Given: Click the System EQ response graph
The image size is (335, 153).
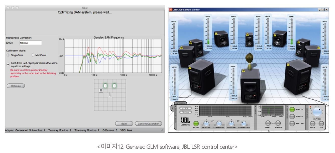Looking at the screenshot, I should [226, 111].
